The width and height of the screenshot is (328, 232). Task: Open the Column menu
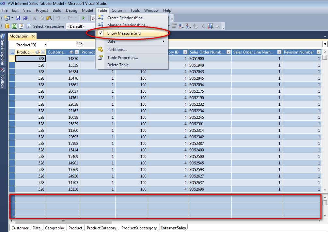point(118,10)
